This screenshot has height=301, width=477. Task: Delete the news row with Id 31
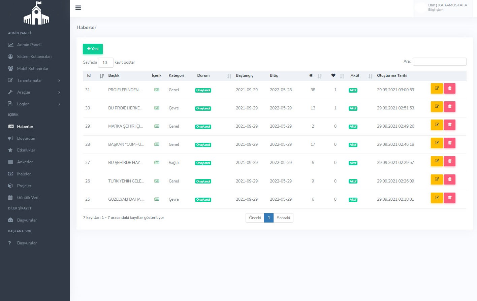click(450, 88)
